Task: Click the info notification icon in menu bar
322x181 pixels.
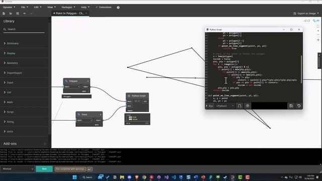Action: 118,8
